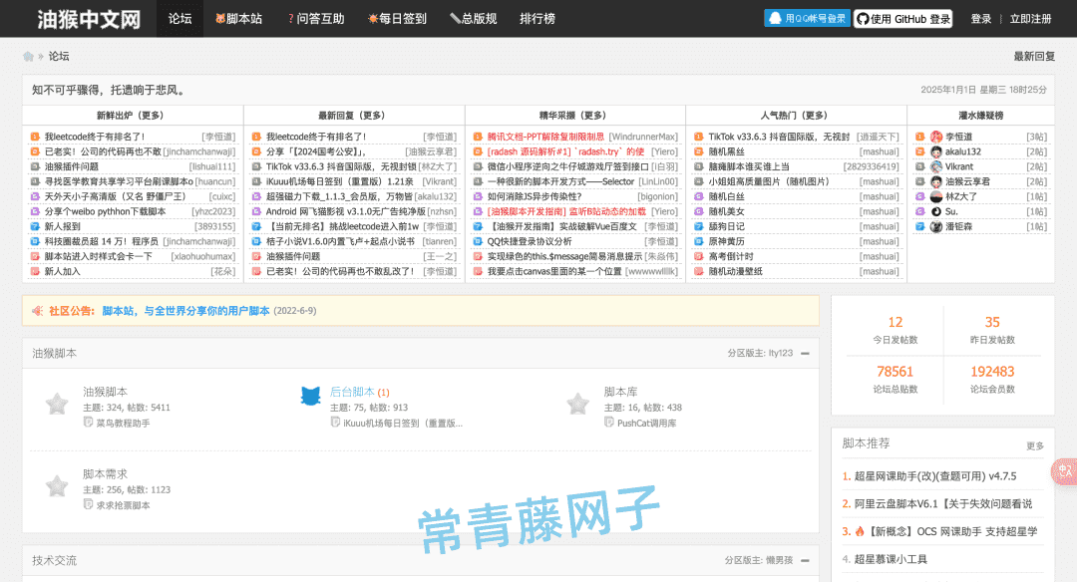The image size is (1077, 582).
Task: Open 超星慕课小工具 recommendation
Action: tap(891, 559)
